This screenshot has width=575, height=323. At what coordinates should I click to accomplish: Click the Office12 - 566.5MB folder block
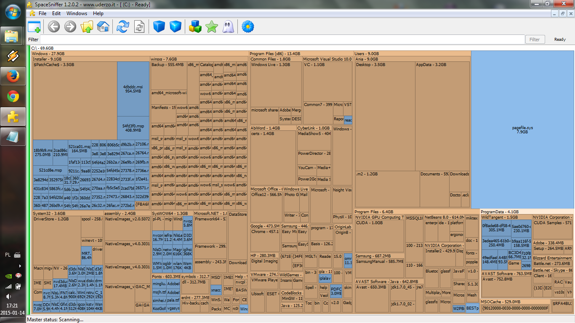click(x=266, y=207)
